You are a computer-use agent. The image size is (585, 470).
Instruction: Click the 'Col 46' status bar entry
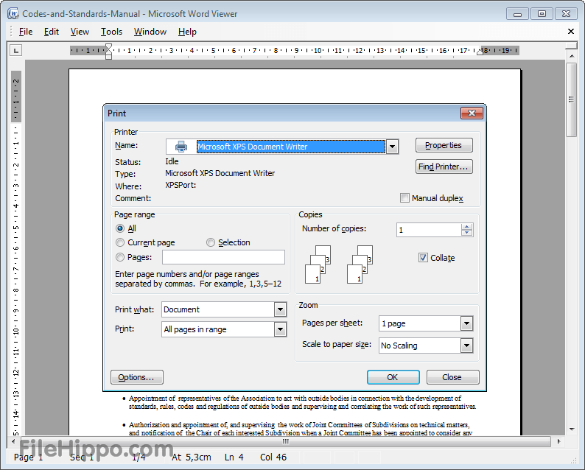click(x=273, y=457)
